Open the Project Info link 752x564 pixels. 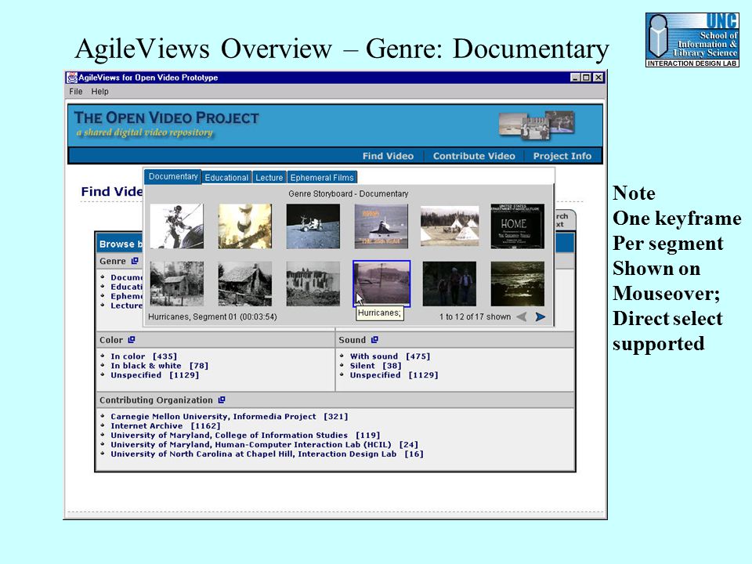coord(562,156)
